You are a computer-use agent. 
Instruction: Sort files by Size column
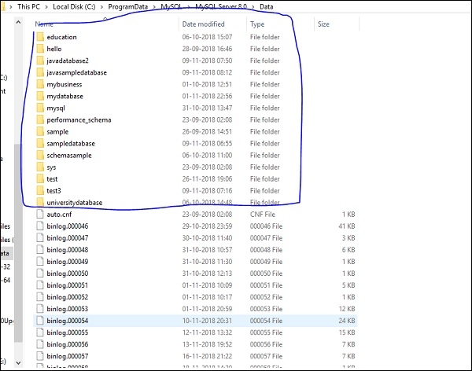coord(323,24)
